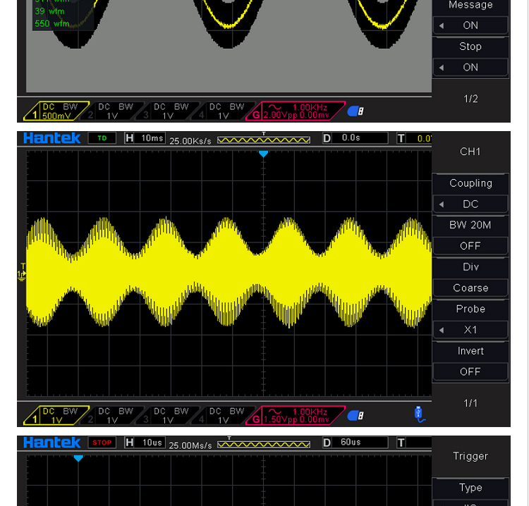The height and width of the screenshot is (506, 529).
Task: Change the Stop ON selector
Action: [x=470, y=68]
